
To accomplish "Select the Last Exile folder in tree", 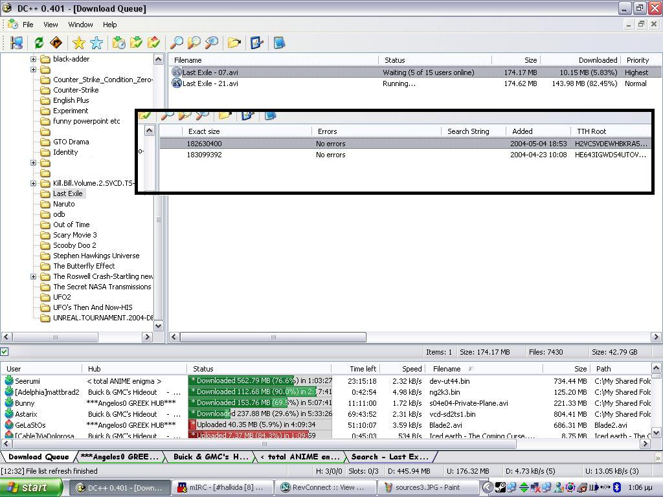I will pos(67,193).
